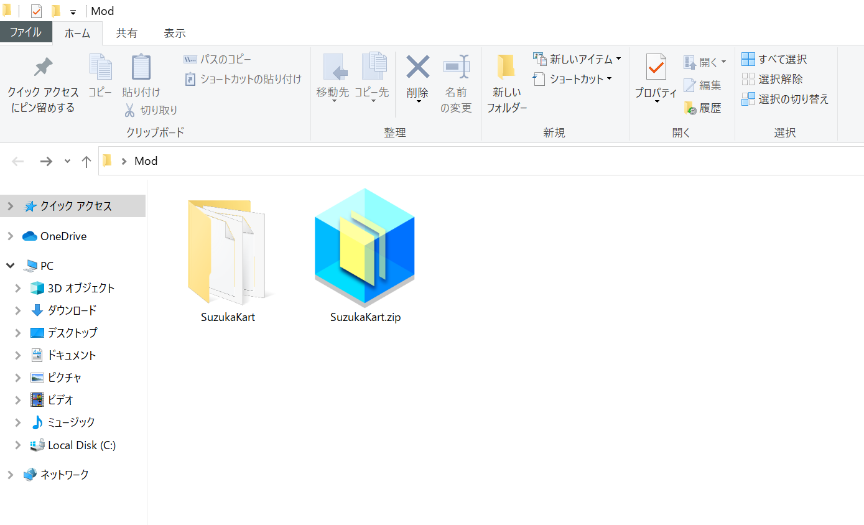Open recent locations dropdown arrow
Screen dimensions: 864x525
(x=67, y=162)
